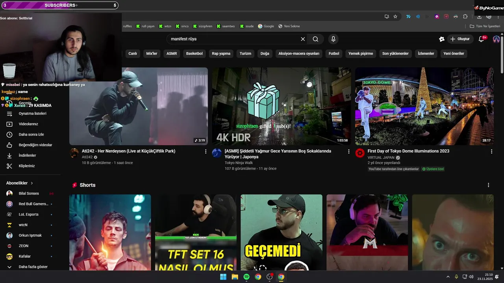The height and width of the screenshot is (283, 504).
Task: Open the GEÇEMEDİ Shorts thumbnail
Action: [x=282, y=232]
